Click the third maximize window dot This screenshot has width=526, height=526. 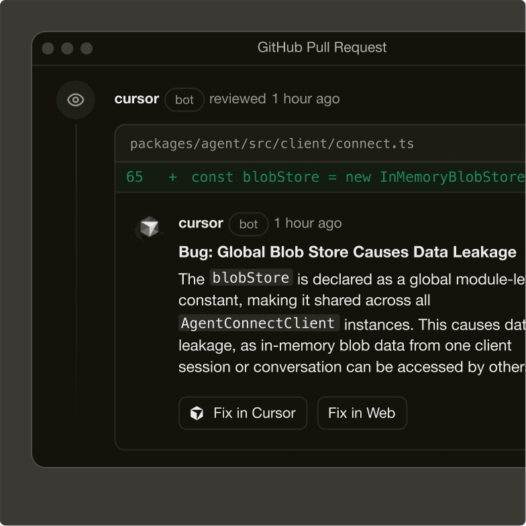coord(87,48)
